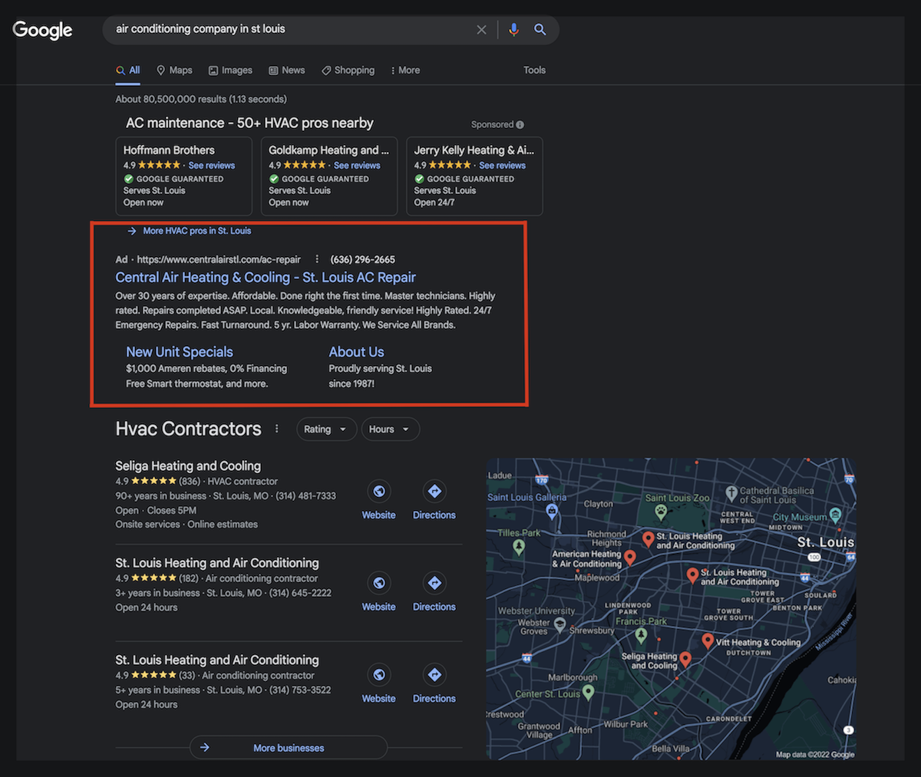Click the Google logo
This screenshot has height=777, width=921.
pos(42,30)
